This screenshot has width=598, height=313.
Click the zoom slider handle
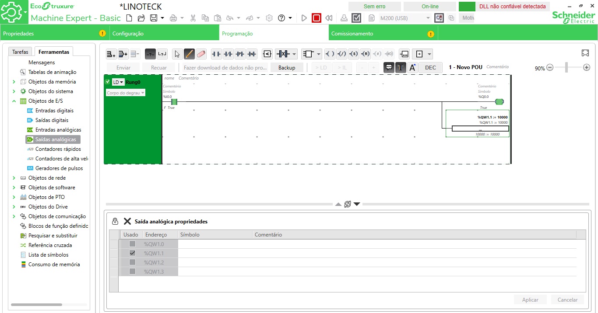(567, 67)
